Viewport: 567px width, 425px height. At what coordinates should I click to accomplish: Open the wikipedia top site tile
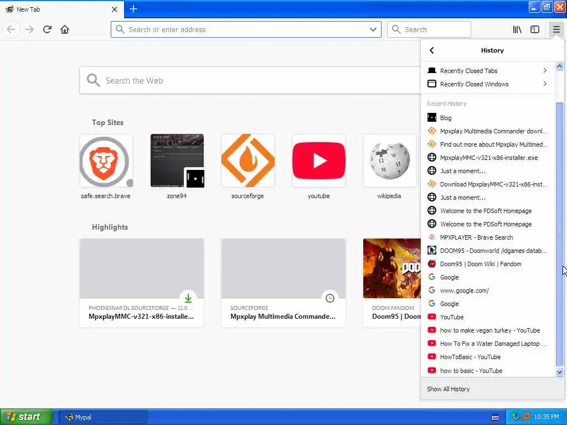click(x=389, y=167)
